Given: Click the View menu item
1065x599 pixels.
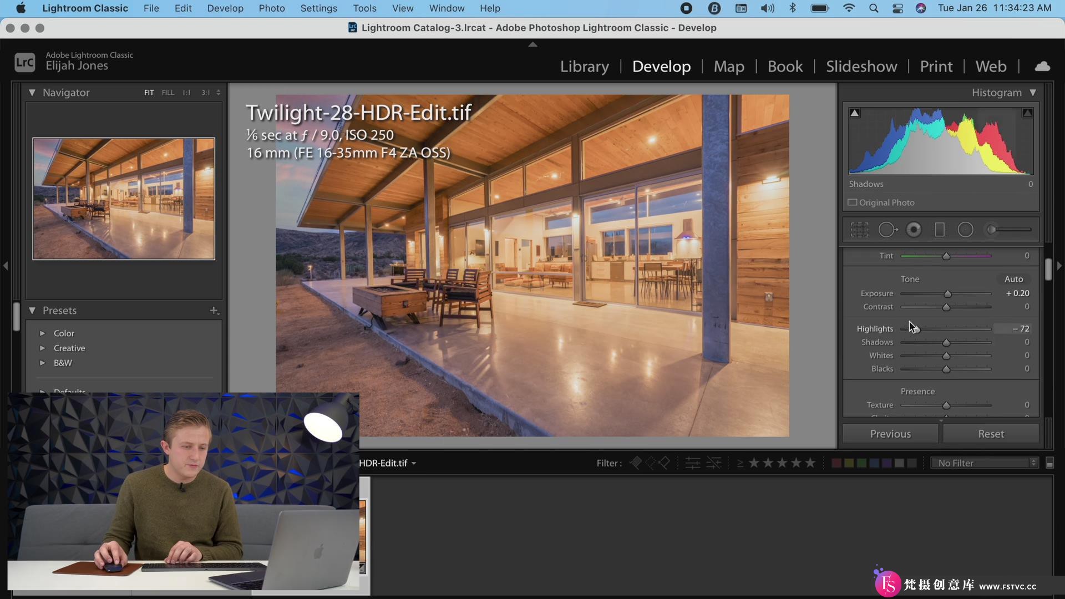Looking at the screenshot, I should coord(402,8).
